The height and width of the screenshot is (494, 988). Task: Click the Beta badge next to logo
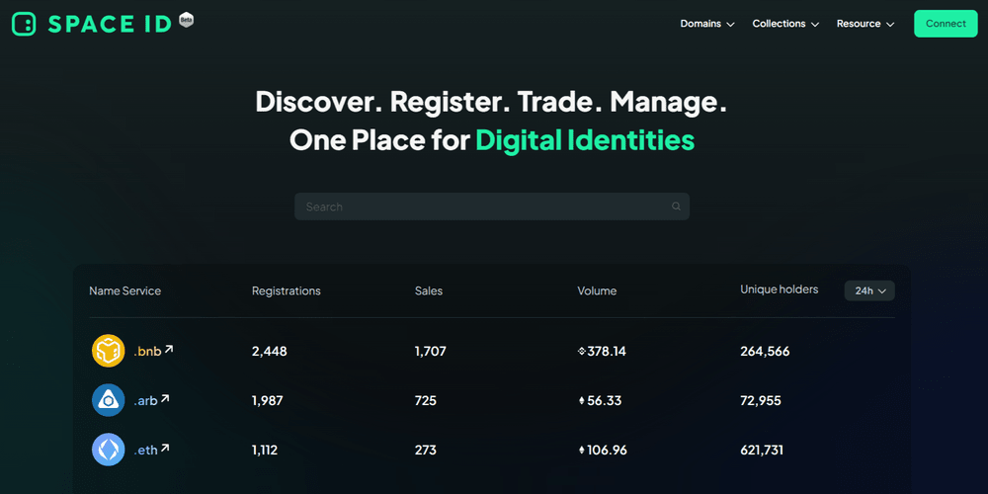click(x=186, y=20)
